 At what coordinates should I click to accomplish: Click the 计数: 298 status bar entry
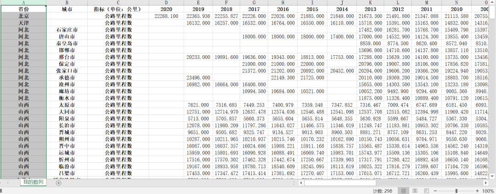[x=383, y=191]
